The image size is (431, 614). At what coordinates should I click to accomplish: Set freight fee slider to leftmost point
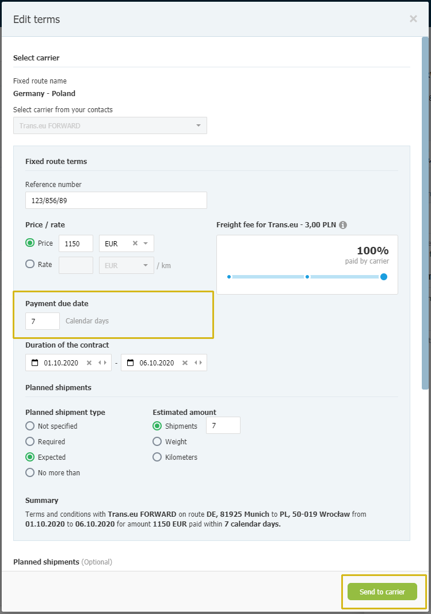(229, 277)
